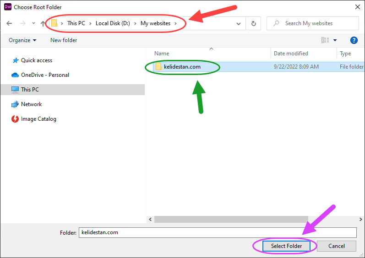This screenshot has height=258, width=365.
Task: Open more view options dropdown arrow
Action: tap(335, 40)
